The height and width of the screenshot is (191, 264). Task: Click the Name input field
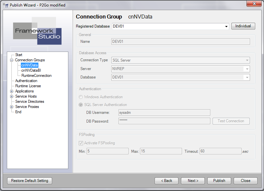tap(180, 42)
